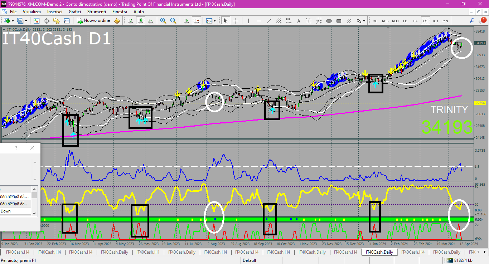Select the cursor arrow tool
The width and height of the screenshot is (489, 264).
tap(226, 21)
